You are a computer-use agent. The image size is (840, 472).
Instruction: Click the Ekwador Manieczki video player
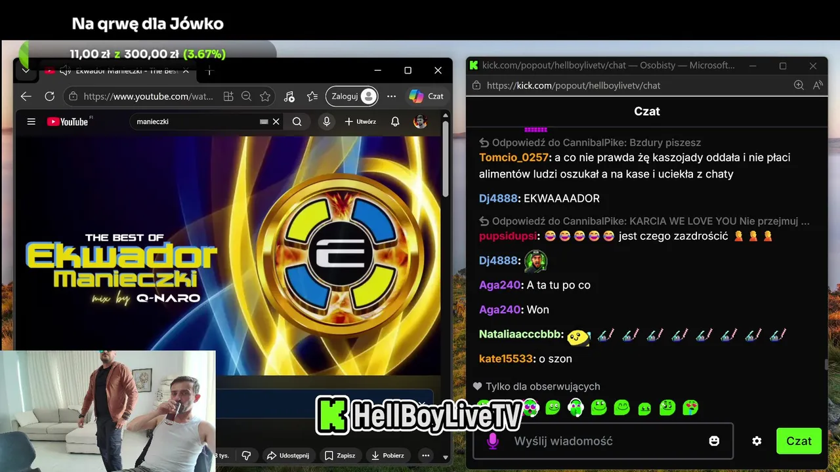click(x=228, y=256)
